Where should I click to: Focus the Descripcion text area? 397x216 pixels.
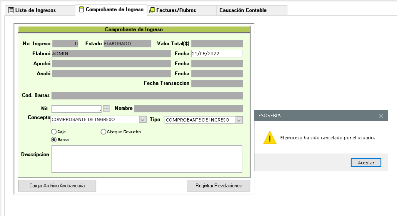point(147,159)
